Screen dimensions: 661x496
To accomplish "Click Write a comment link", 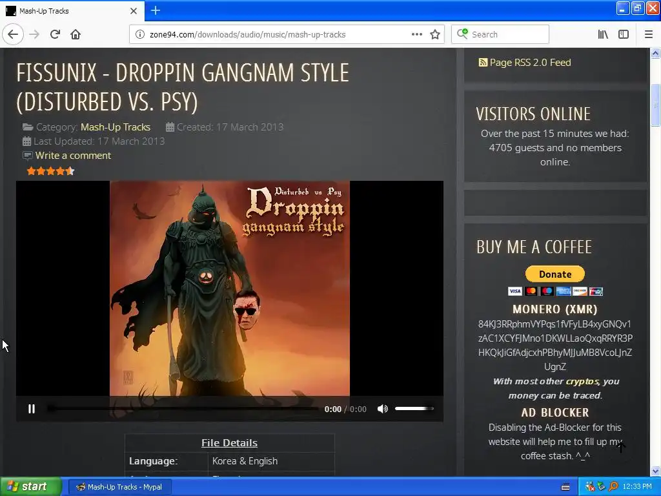I will click(x=73, y=155).
